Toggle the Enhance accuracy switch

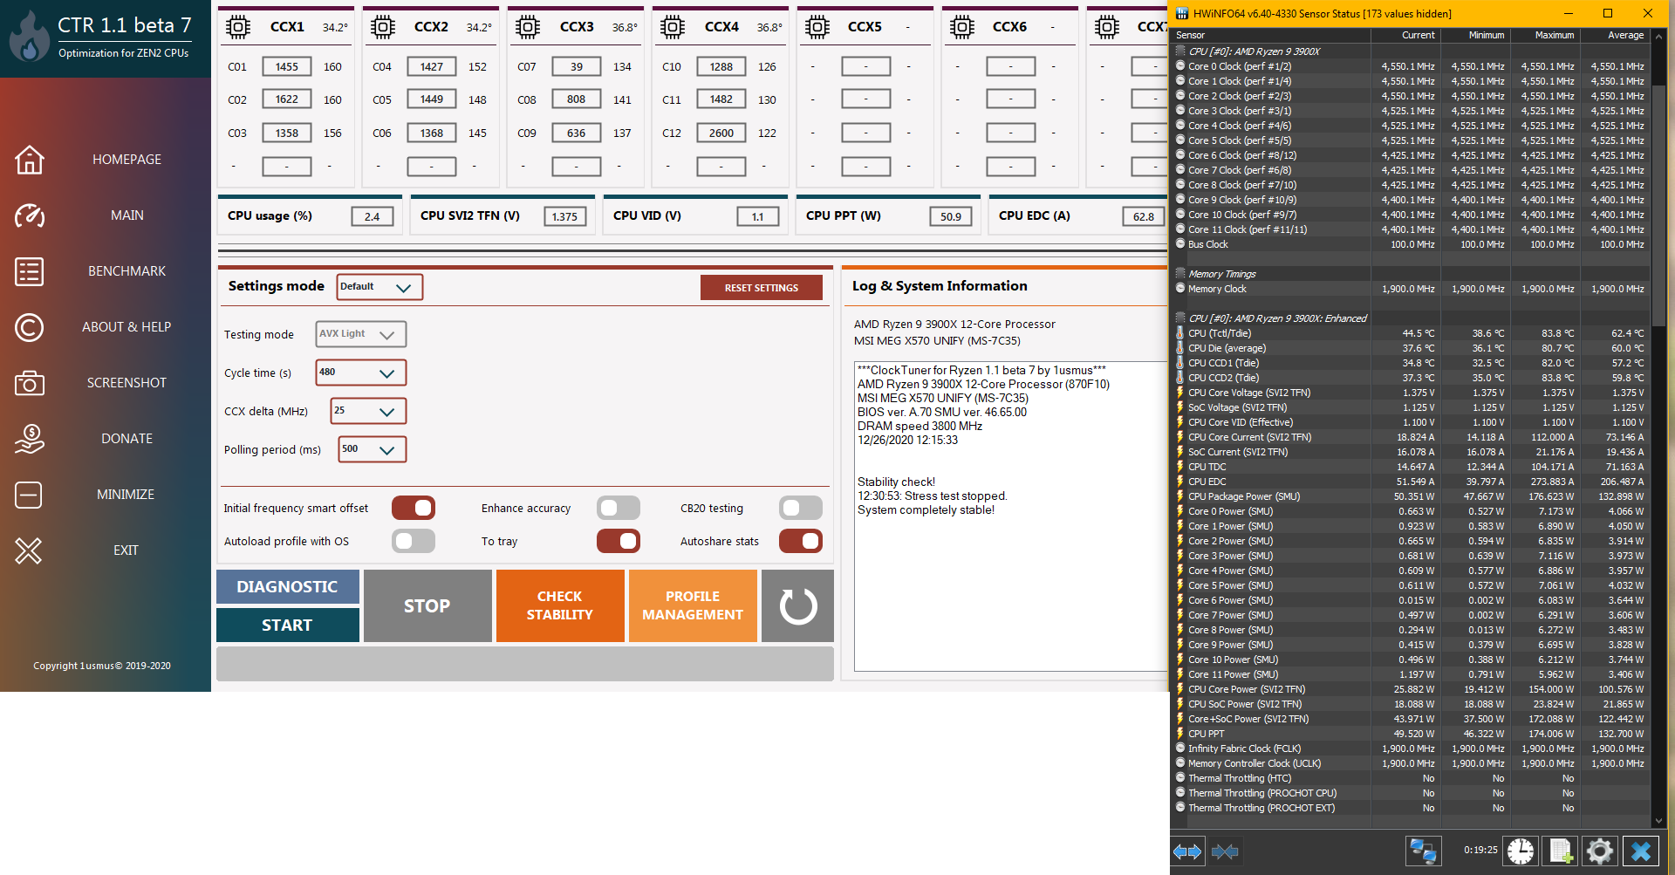pyautogui.click(x=619, y=508)
